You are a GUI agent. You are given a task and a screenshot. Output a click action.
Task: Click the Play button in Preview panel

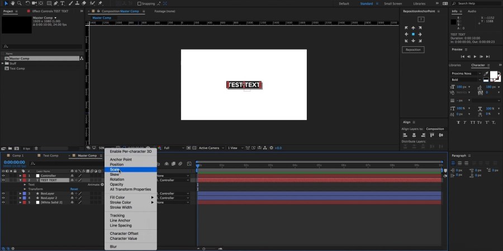click(475, 57)
